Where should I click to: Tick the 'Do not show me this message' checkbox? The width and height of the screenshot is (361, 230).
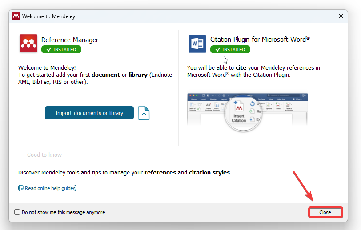17,212
